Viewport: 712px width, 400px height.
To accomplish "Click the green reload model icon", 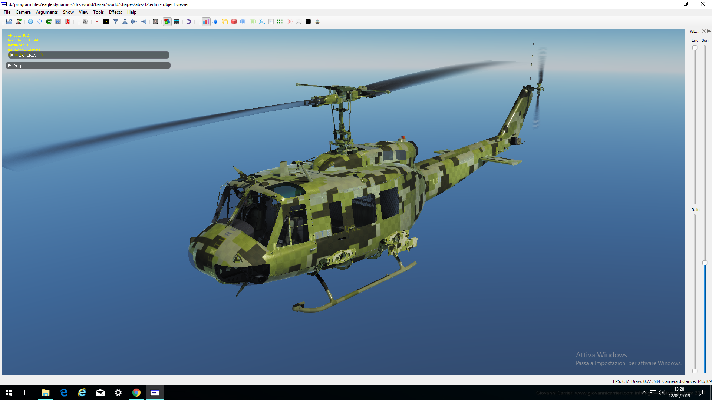I will pos(49,21).
